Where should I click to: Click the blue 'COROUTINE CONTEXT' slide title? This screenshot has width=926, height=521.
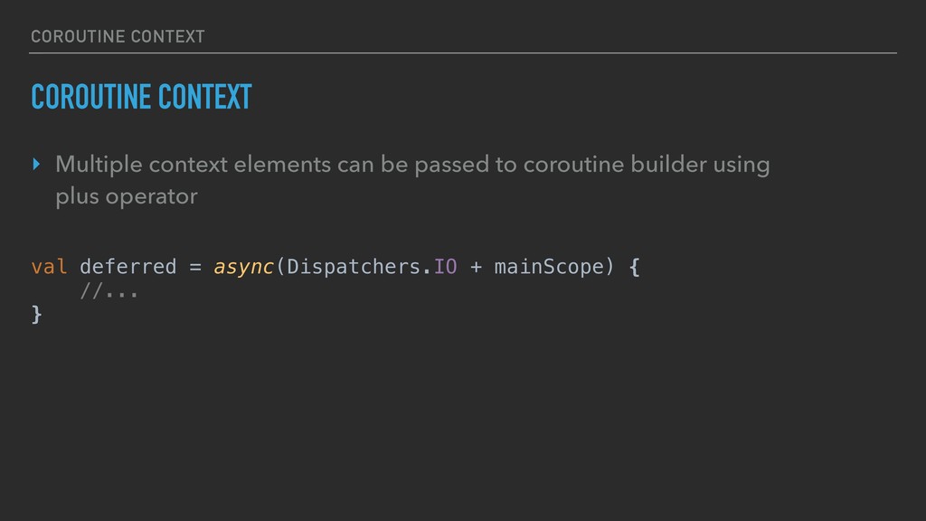click(x=141, y=96)
